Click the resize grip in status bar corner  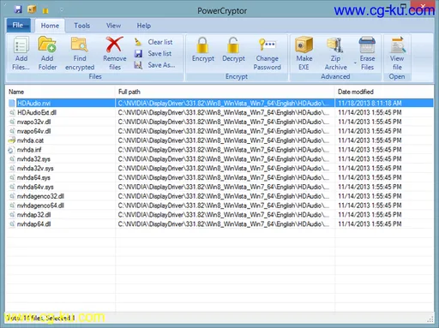click(430, 319)
